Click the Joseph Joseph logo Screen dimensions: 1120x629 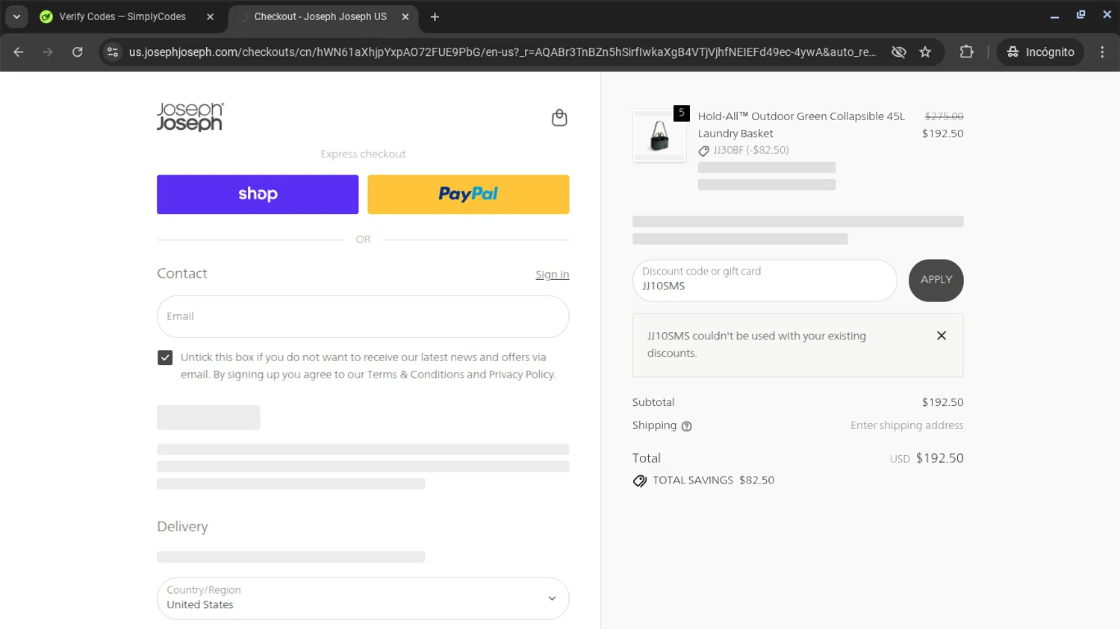(x=190, y=117)
